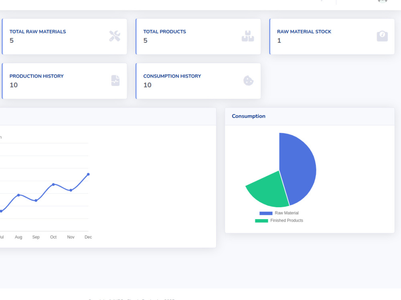This screenshot has height=300, width=401.
Task: Toggle the Finished Products legend color box
Action: pos(261,221)
